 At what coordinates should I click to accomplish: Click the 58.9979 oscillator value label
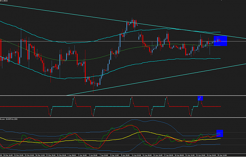[8, 119]
